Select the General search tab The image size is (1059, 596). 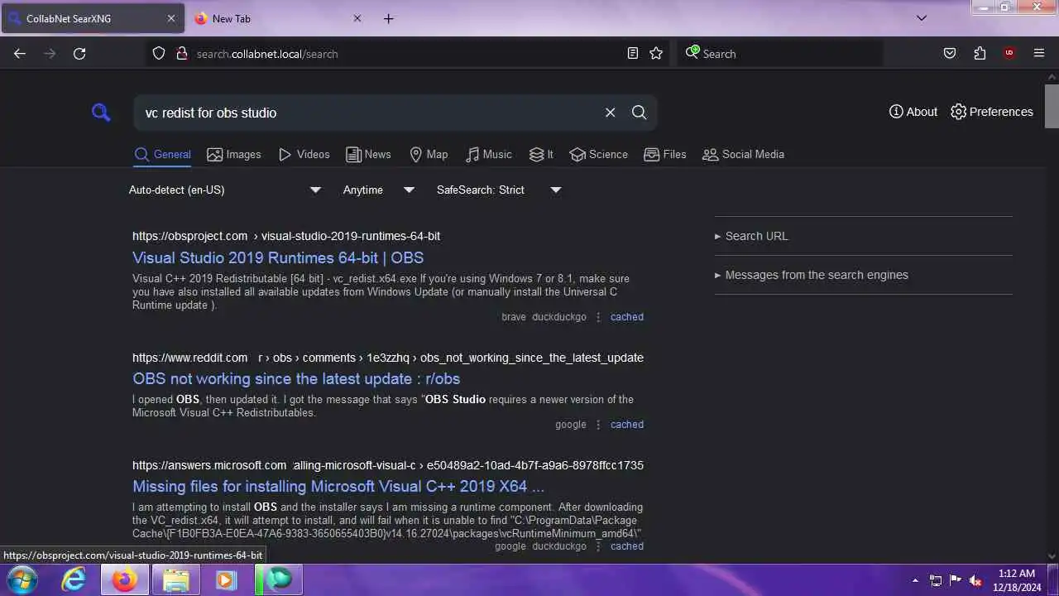click(163, 155)
